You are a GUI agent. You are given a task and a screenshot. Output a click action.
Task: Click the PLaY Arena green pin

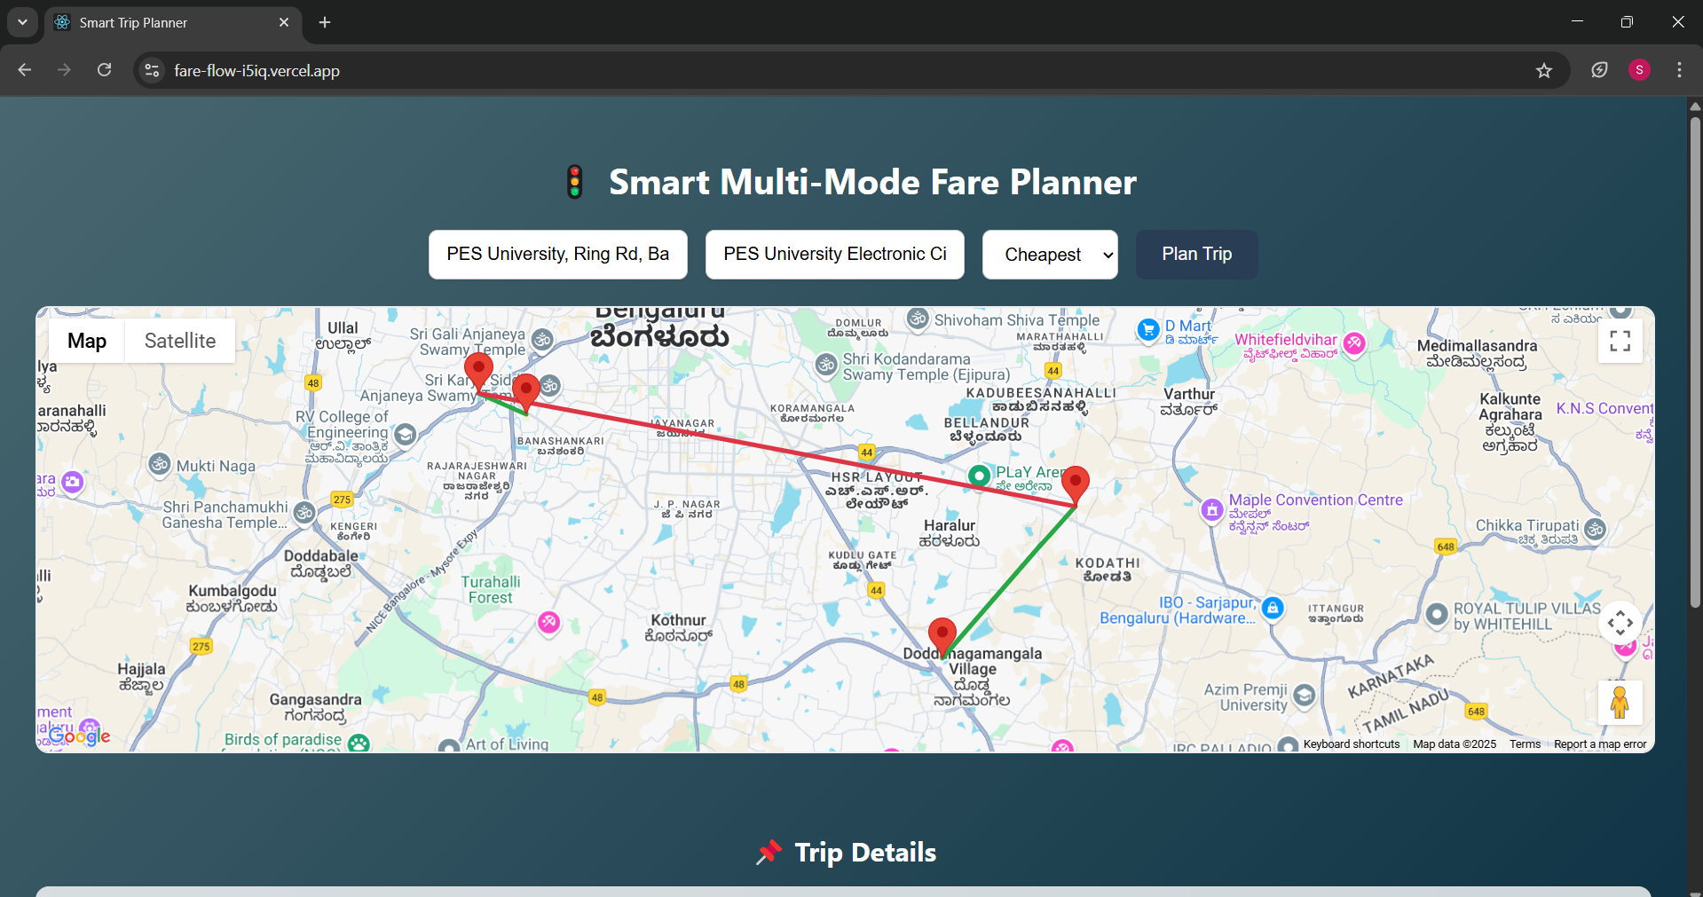980,476
